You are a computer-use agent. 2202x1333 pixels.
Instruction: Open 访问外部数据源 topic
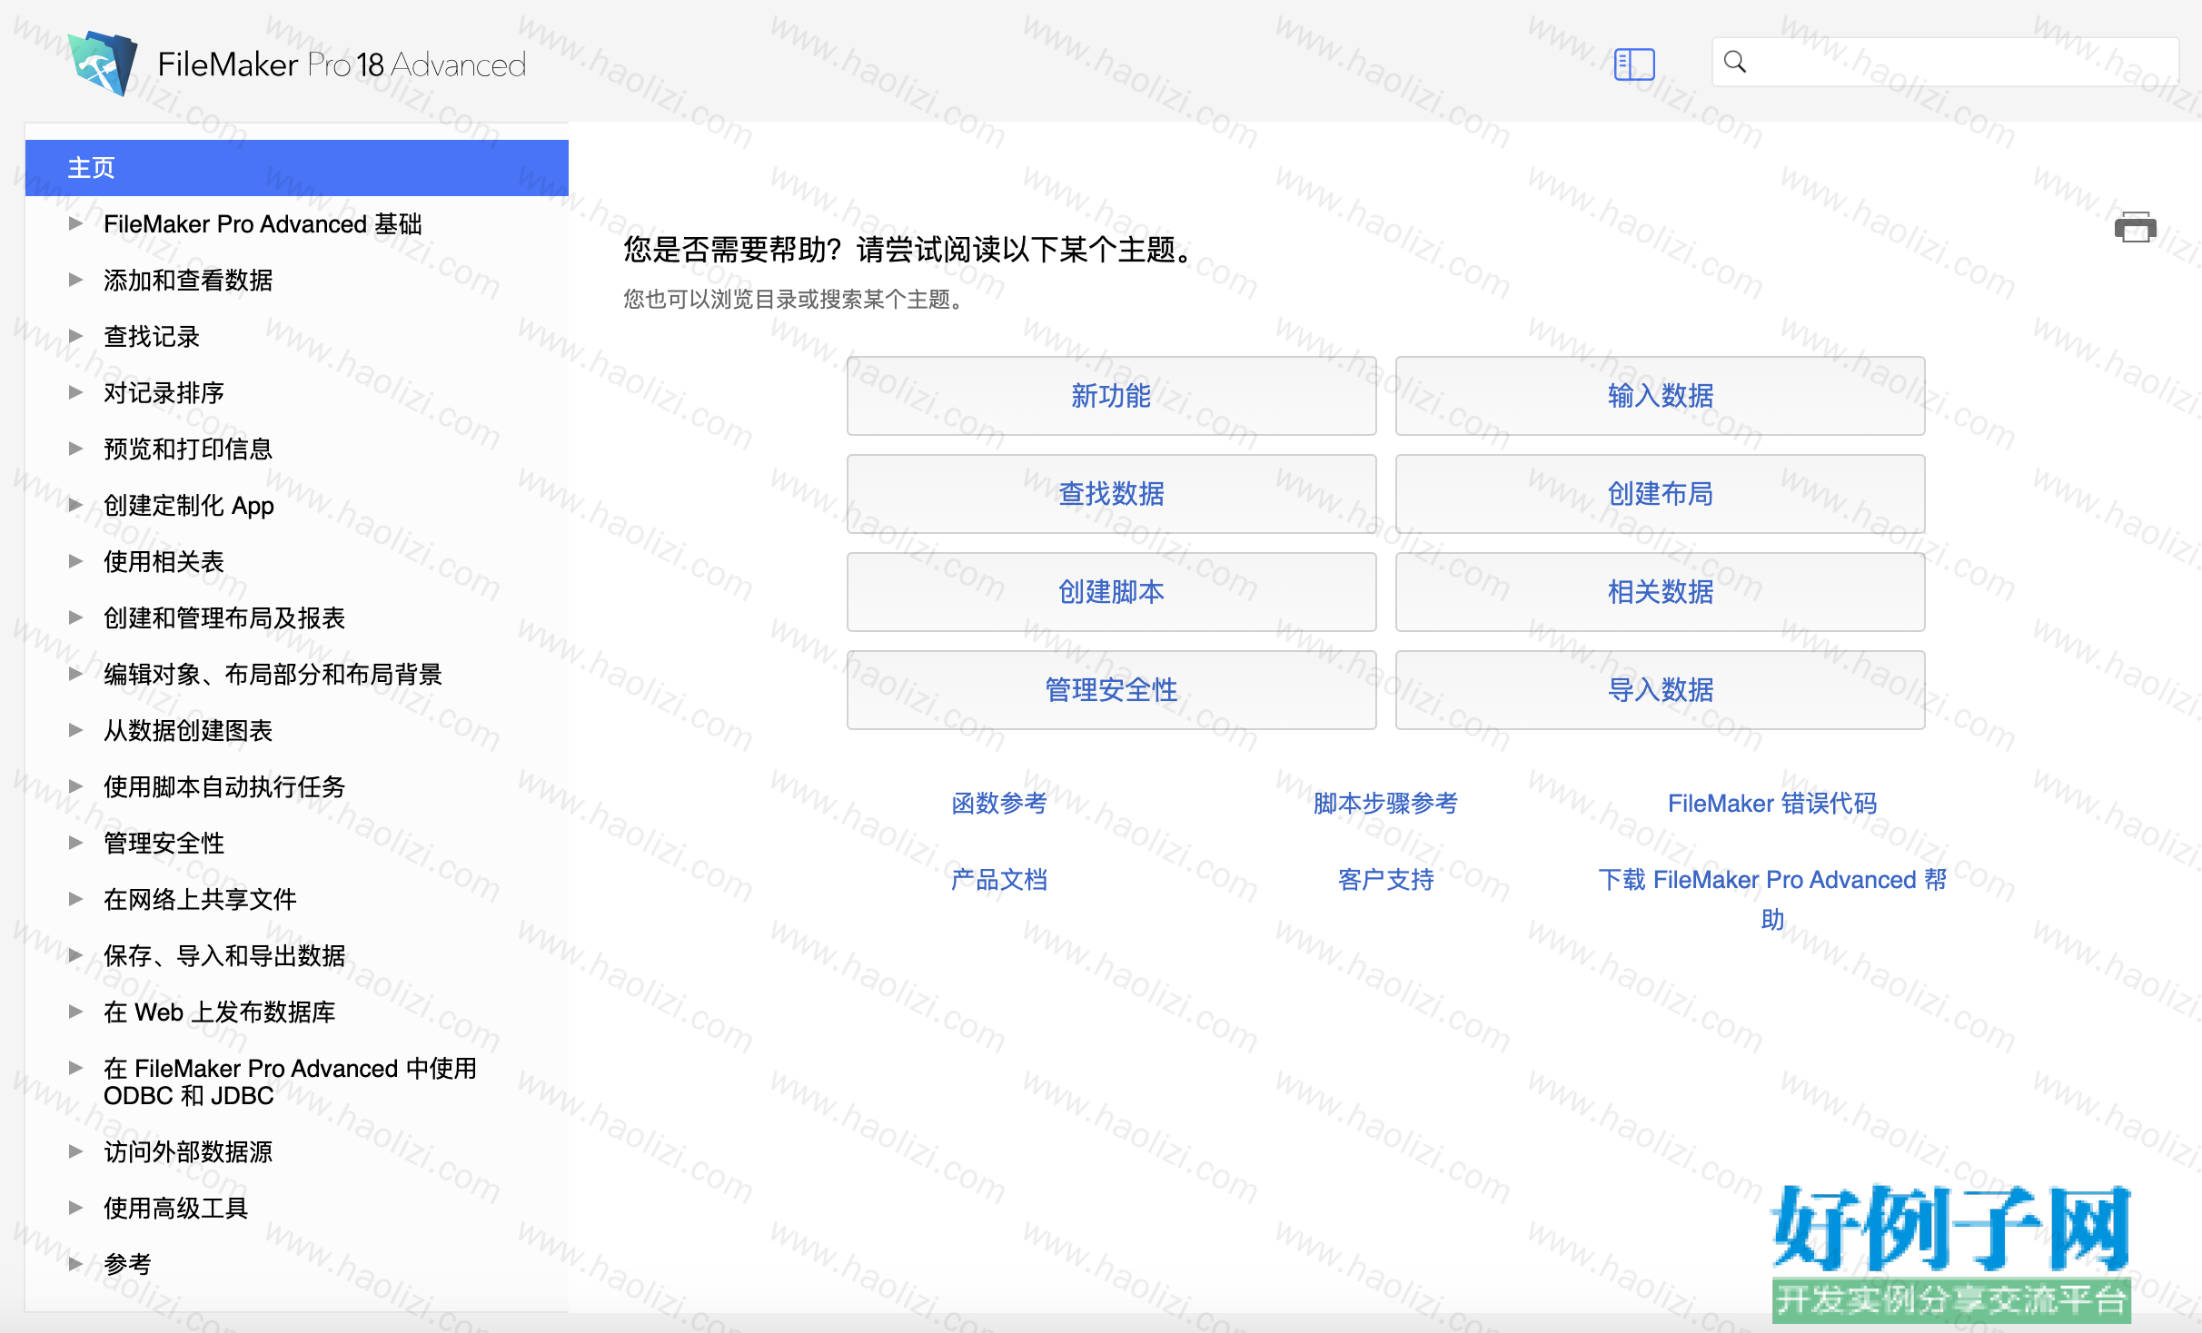coord(188,1152)
